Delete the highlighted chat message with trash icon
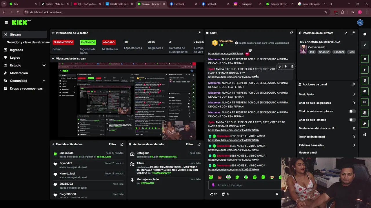This screenshot has width=371, height=208. [292, 66]
